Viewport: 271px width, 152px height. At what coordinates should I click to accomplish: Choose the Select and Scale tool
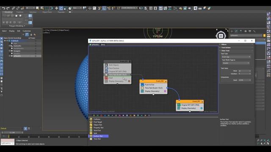(x=66, y=8)
